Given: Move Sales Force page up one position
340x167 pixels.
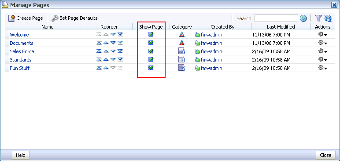Looking at the screenshot, I should tap(106, 51).
